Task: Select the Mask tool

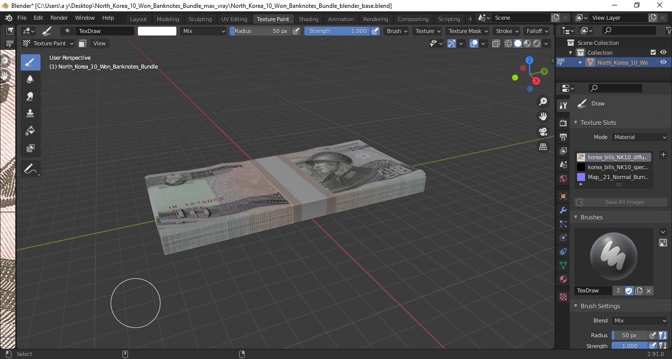Action: pyautogui.click(x=30, y=148)
